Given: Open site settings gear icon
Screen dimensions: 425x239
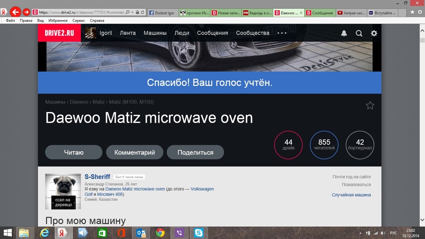Looking at the screenshot, I should [x=374, y=33].
